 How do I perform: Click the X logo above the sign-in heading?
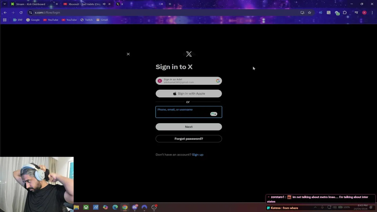[189, 54]
